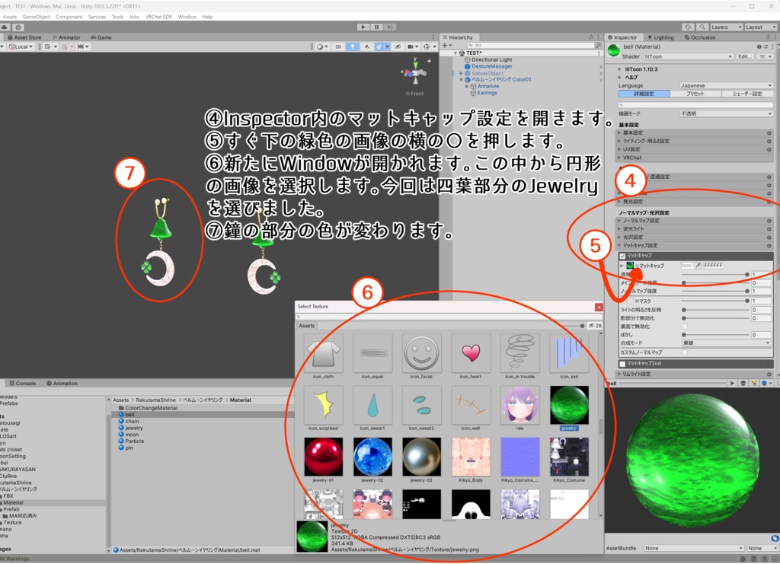
Task: Toggle 裏面で無効化 checkbox
Action: [685, 327]
